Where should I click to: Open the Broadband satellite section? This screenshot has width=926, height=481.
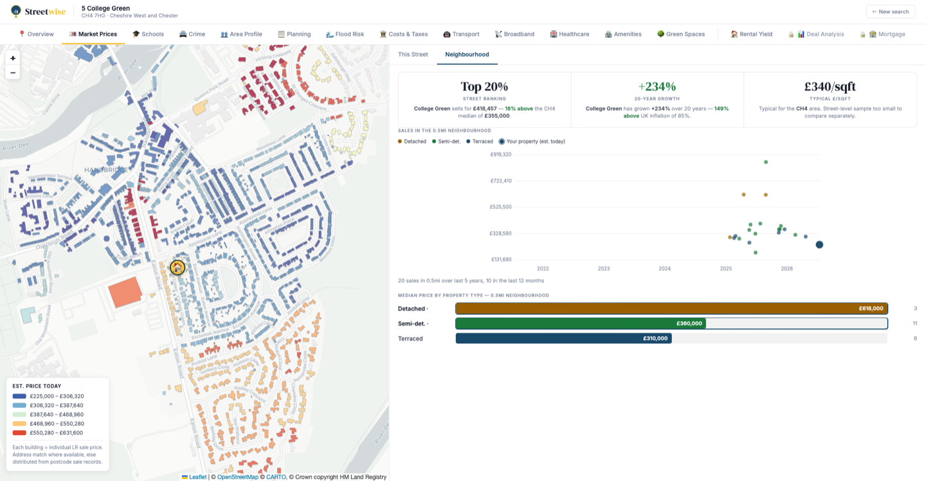point(514,34)
